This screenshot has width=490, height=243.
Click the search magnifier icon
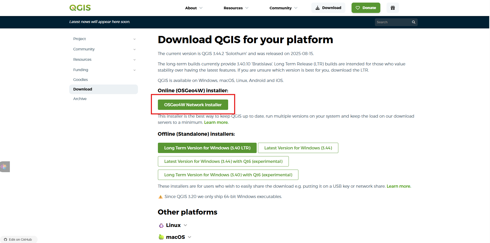point(414,22)
